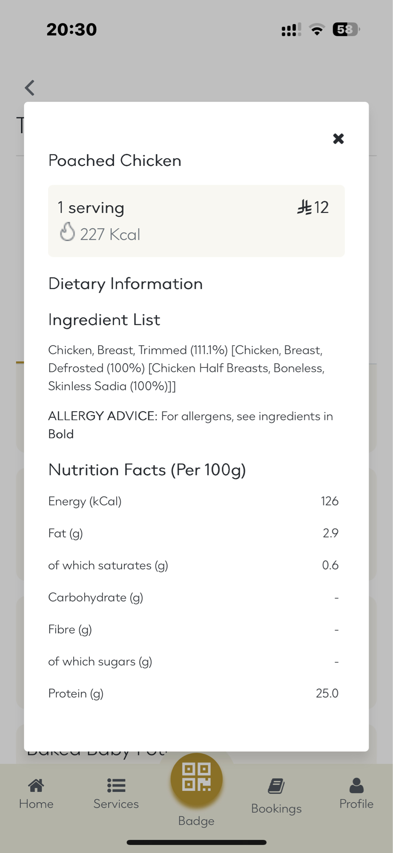
Task: Tap the Riyal currency symbol beside 12
Action: (304, 207)
